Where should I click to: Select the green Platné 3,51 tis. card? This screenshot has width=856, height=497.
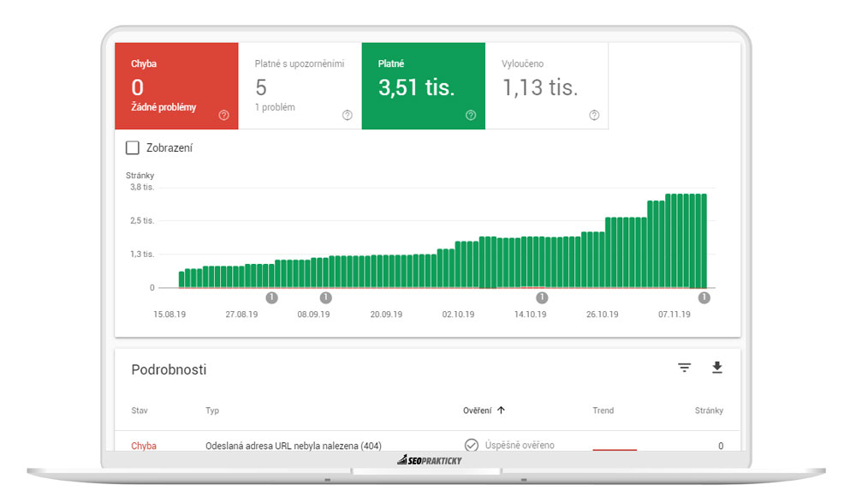click(x=423, y=86)
